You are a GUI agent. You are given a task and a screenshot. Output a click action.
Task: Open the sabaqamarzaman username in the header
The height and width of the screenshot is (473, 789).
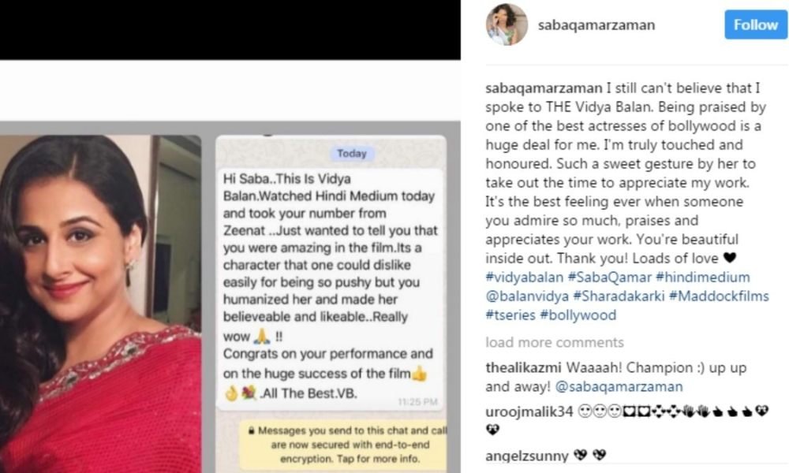point(596,25)
